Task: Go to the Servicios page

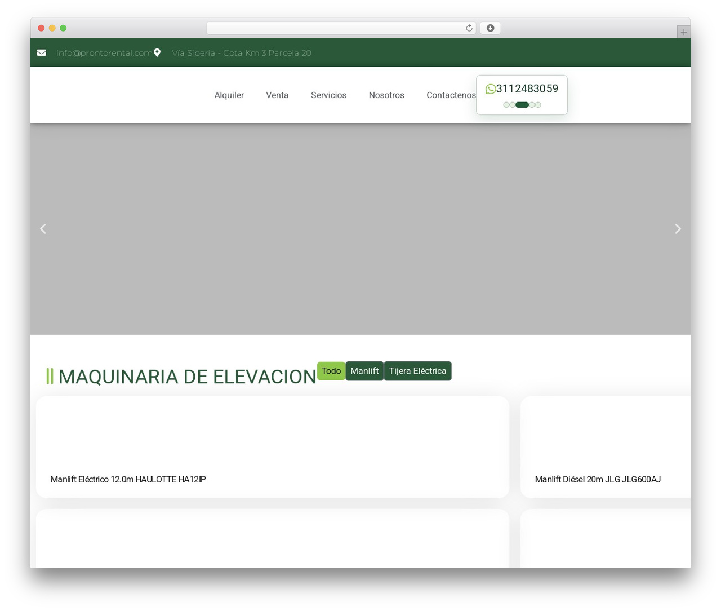Action: point(329,95)
